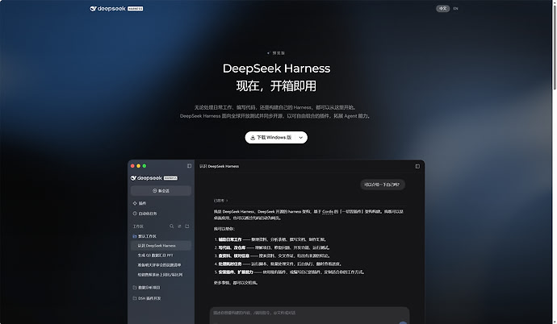Click the 工作区 section label
This screenshot has height=324, width=557.
(138, 226)
